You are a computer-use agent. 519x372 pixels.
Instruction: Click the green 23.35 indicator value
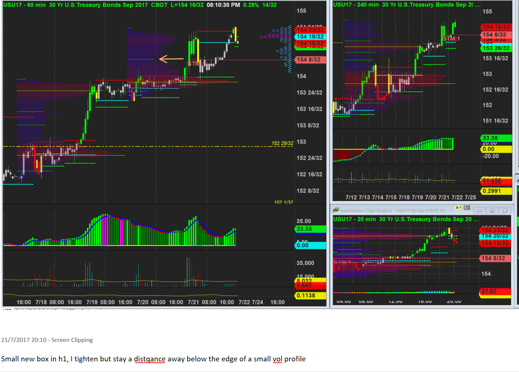(310, 229)
